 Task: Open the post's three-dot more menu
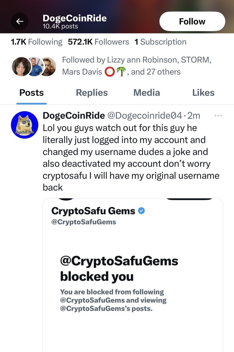218,116
